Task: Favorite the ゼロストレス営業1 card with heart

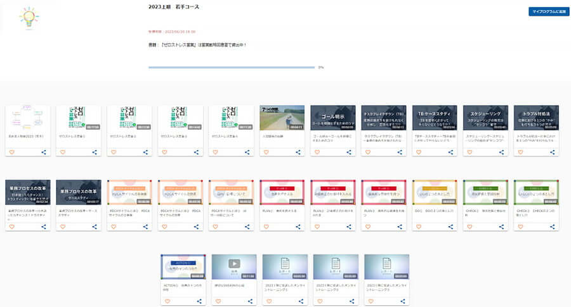Action: (62, 153)
